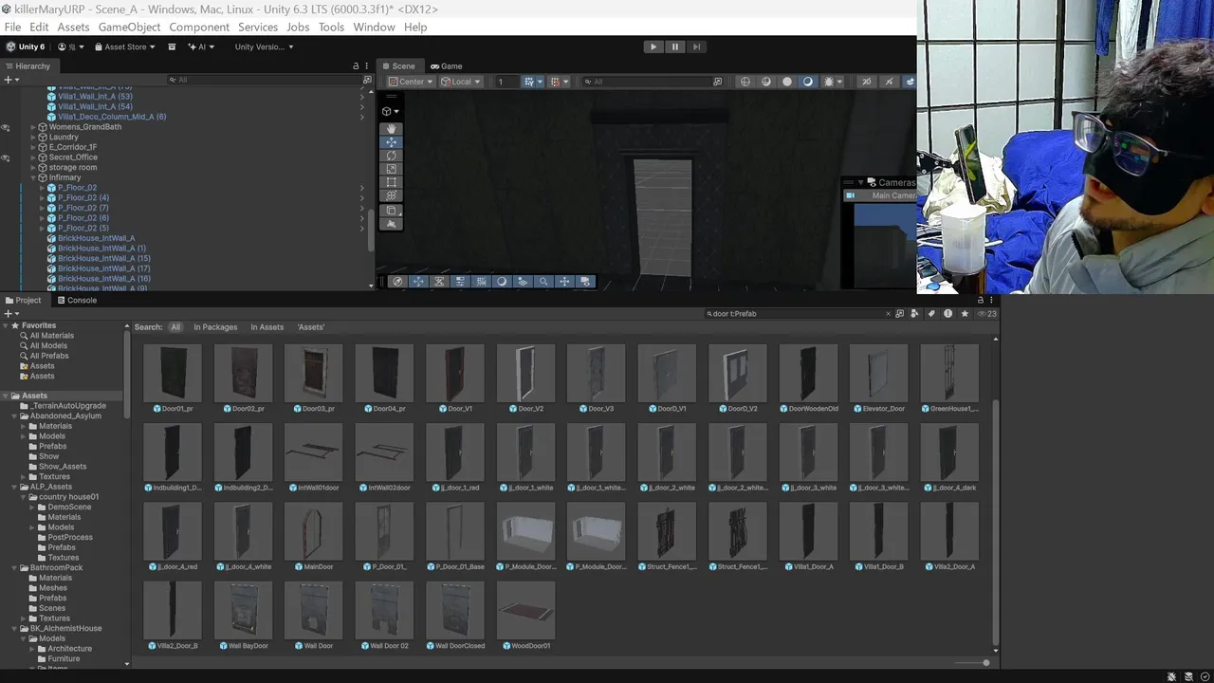The image size is (1214, 683).
Task: Expand E_Corridor_1F in Hierarchy
Action: [33, 147]
